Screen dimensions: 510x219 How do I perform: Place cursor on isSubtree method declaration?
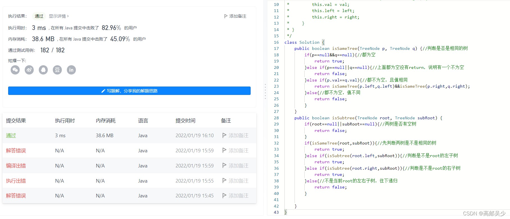tap(368, 118)
